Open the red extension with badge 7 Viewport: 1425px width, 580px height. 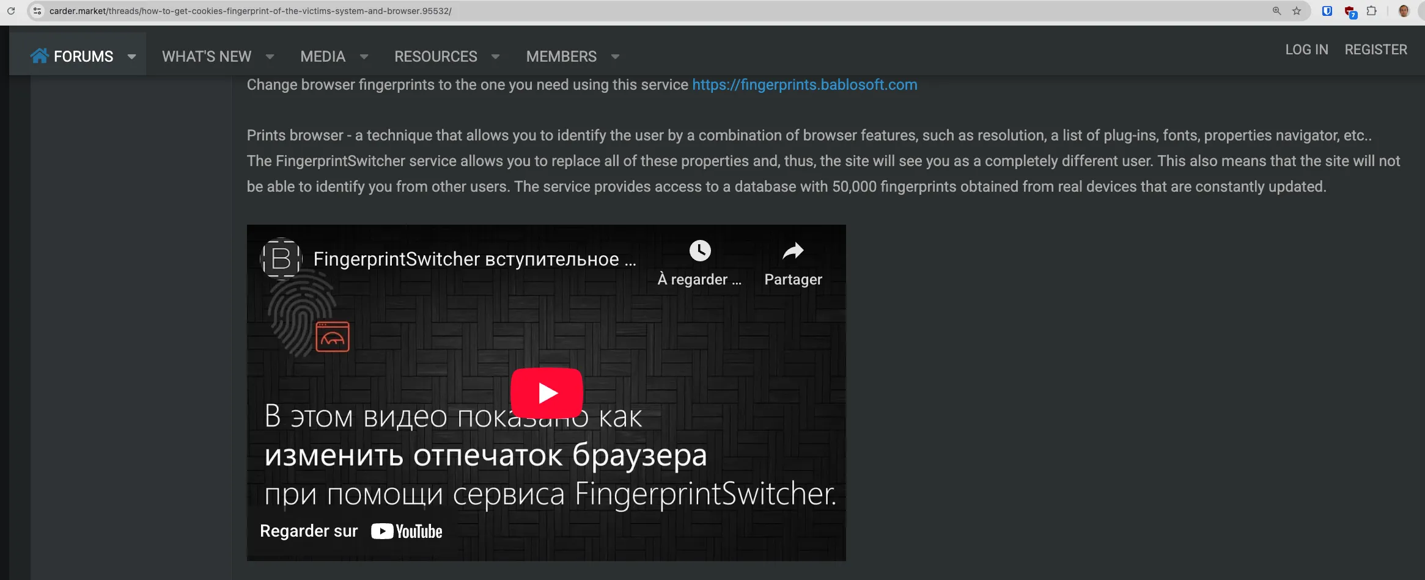[1350, 12]
